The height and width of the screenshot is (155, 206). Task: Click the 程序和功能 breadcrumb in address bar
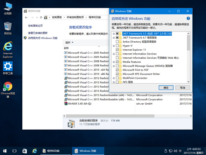coord(95,17)
